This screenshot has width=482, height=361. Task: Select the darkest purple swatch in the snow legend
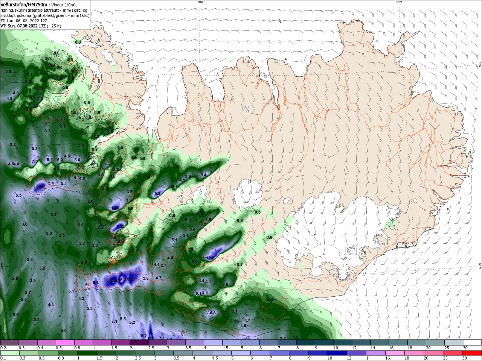point(139,342)
